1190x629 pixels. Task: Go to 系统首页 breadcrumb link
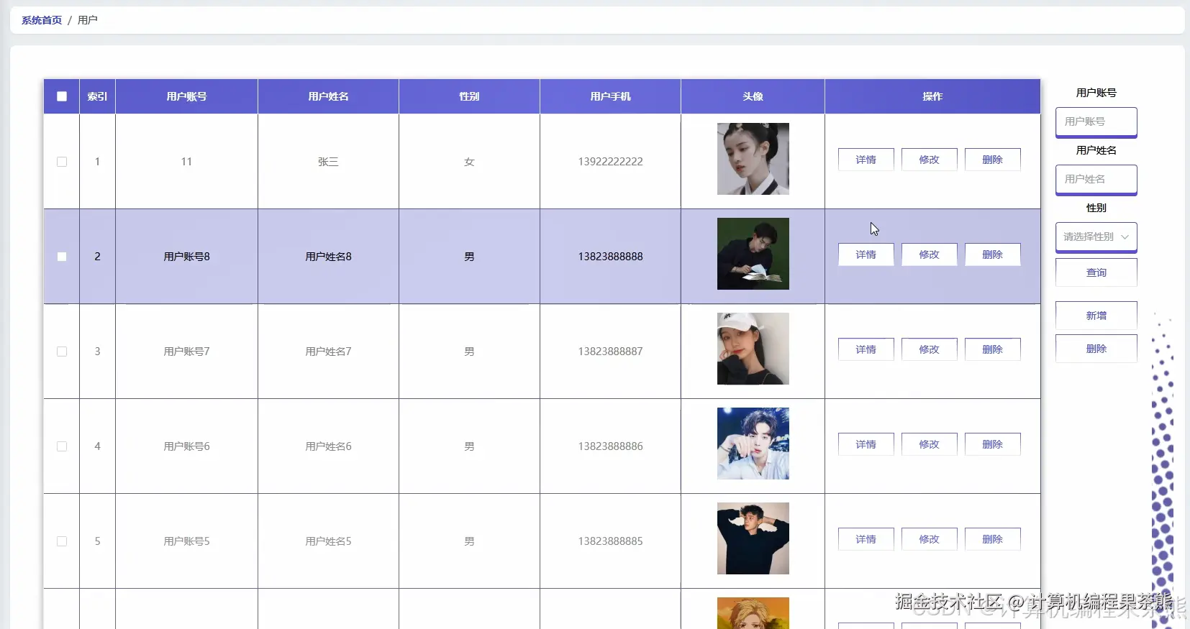tap(42, 20)
